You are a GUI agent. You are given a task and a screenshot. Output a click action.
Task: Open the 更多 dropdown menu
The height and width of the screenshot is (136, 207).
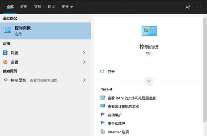click(67, 6)
